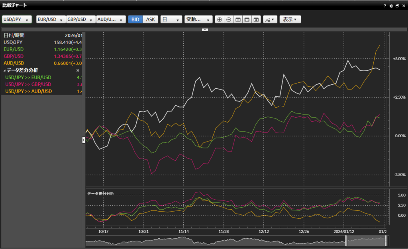Collapse the left legend panel with side arrow
408x249 pixels.
84,140
